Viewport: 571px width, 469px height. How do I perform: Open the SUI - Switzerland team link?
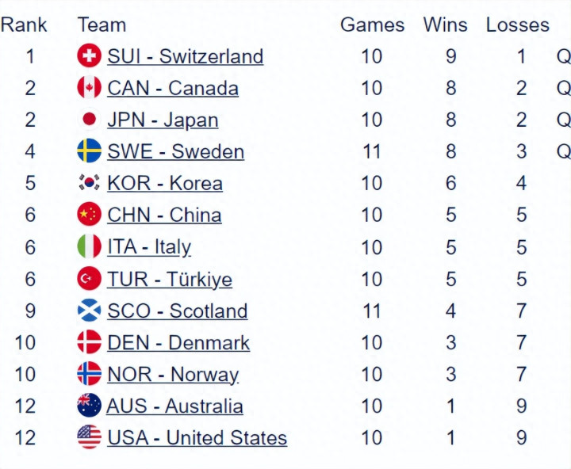coord(185,56)
